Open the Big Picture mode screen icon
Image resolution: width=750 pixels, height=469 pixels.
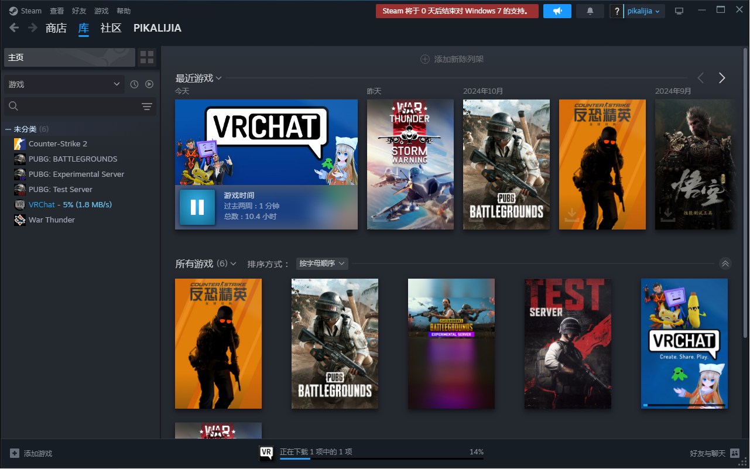tap(679, 11)
